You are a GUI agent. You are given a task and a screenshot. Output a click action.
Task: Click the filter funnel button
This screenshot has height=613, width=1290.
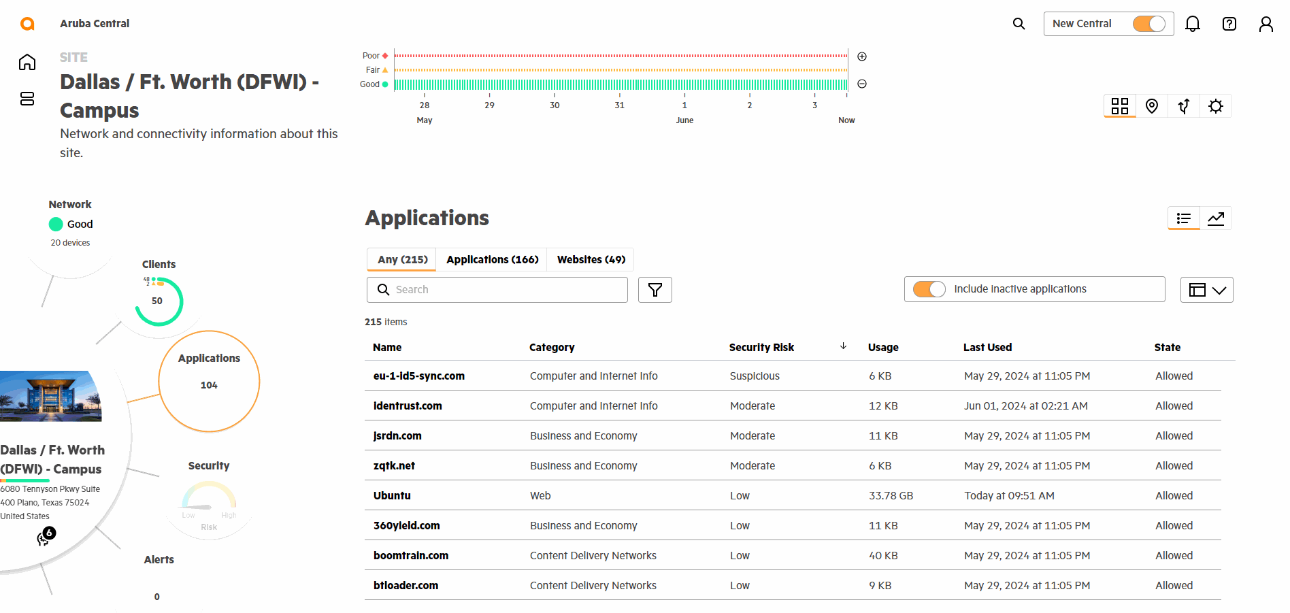[x=655, y=290]
